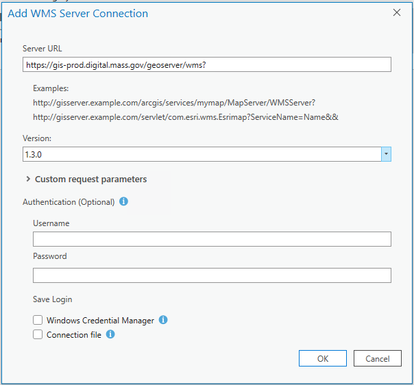The width and height of the screenshot is (414, 385).
Task: Click info icon next to Connection file
Action: [110, 334]
